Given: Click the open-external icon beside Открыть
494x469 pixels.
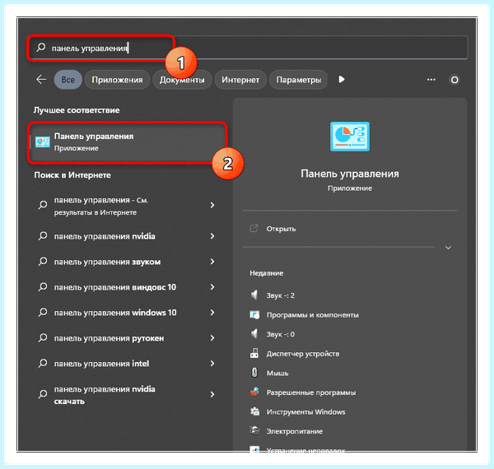Looking at the screenshot, I should pos(254,228).
